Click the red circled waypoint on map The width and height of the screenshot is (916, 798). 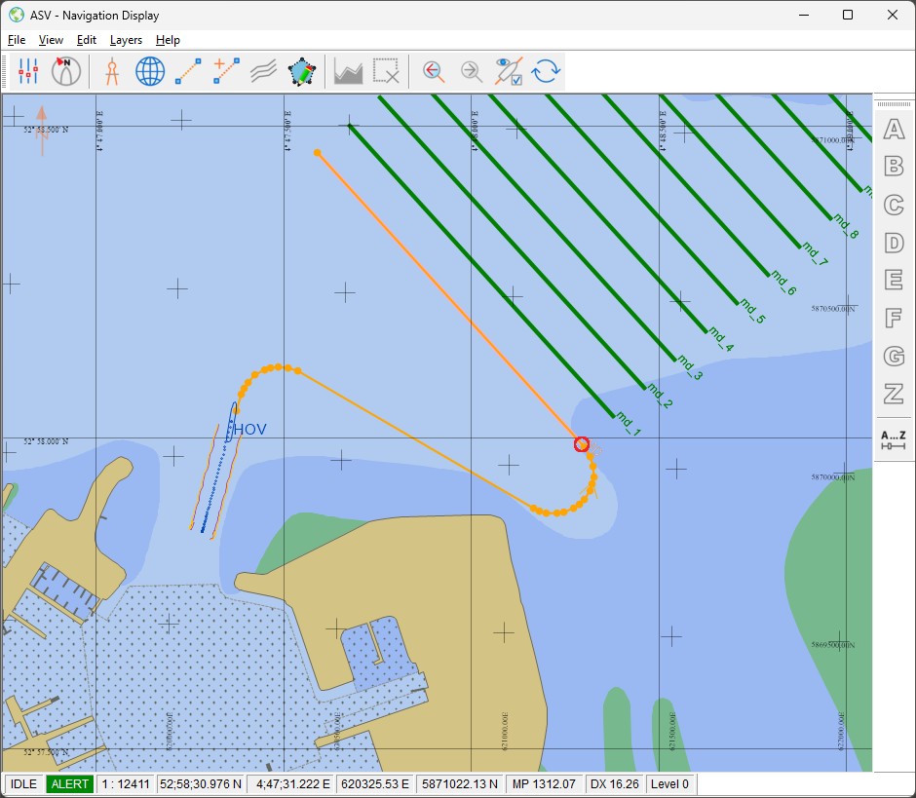pos(582,444)
